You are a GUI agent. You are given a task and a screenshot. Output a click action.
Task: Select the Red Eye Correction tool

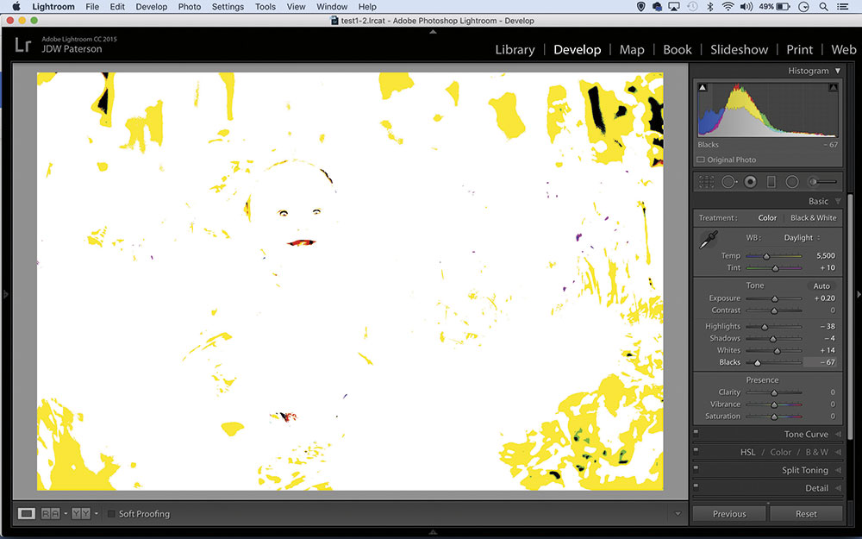(750, 181)
